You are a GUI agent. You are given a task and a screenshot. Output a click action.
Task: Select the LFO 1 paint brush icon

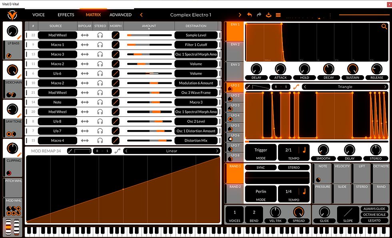248,87
